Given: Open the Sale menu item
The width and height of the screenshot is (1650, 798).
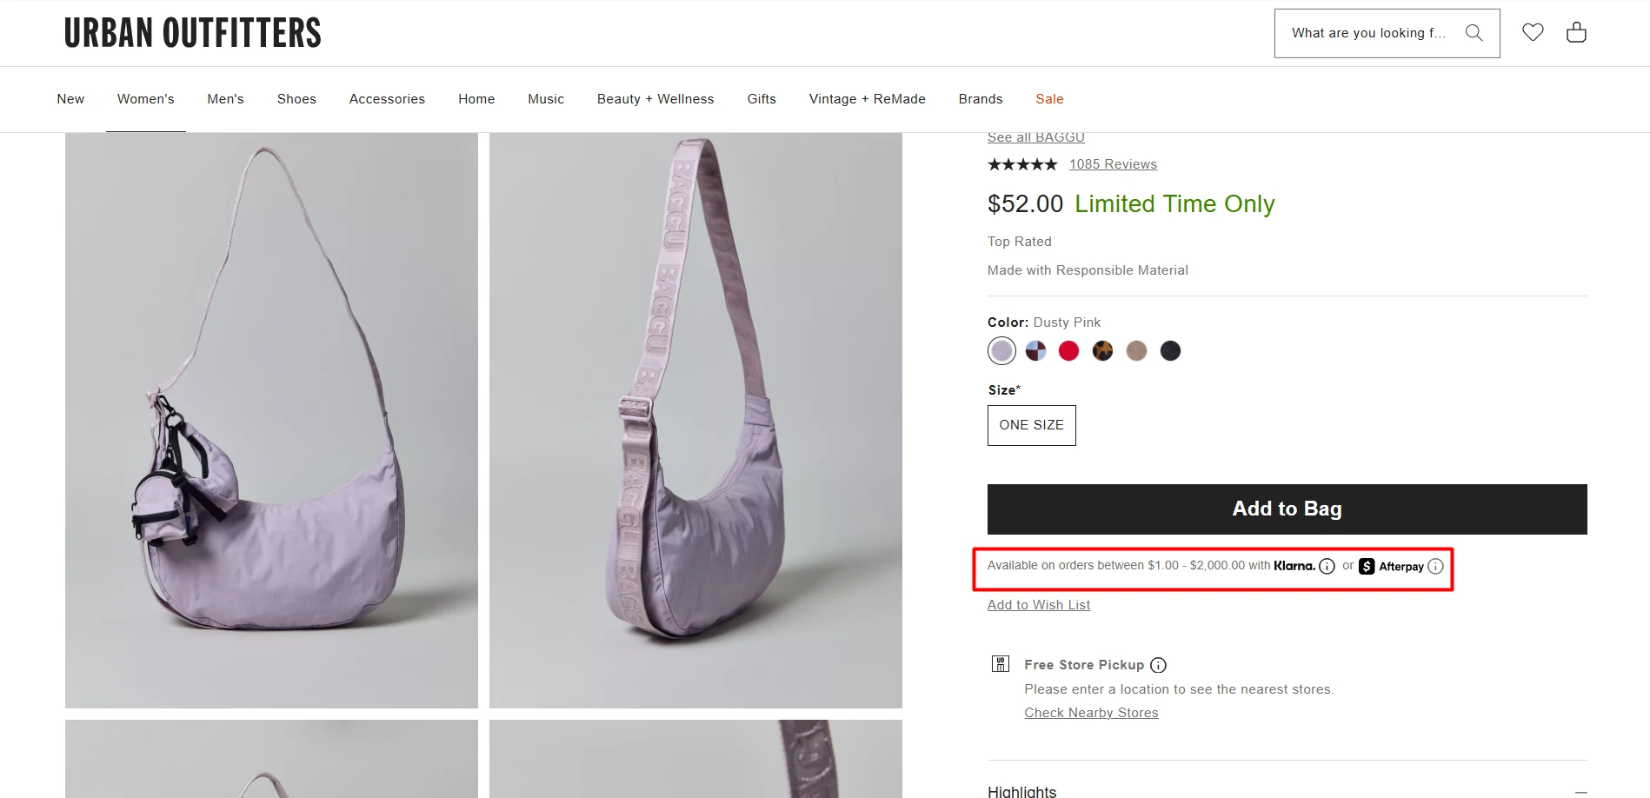Looking at the screenshot, I should (x=1049, y=99).
